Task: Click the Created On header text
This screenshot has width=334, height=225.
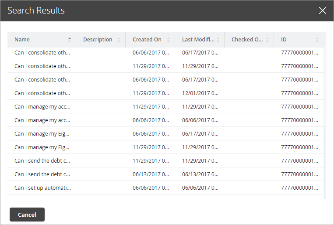Action: (147, 40)
